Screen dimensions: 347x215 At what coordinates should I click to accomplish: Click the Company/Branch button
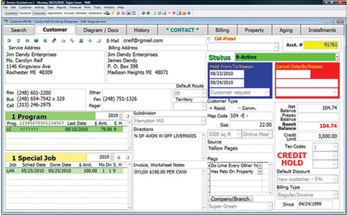(230, 199)
